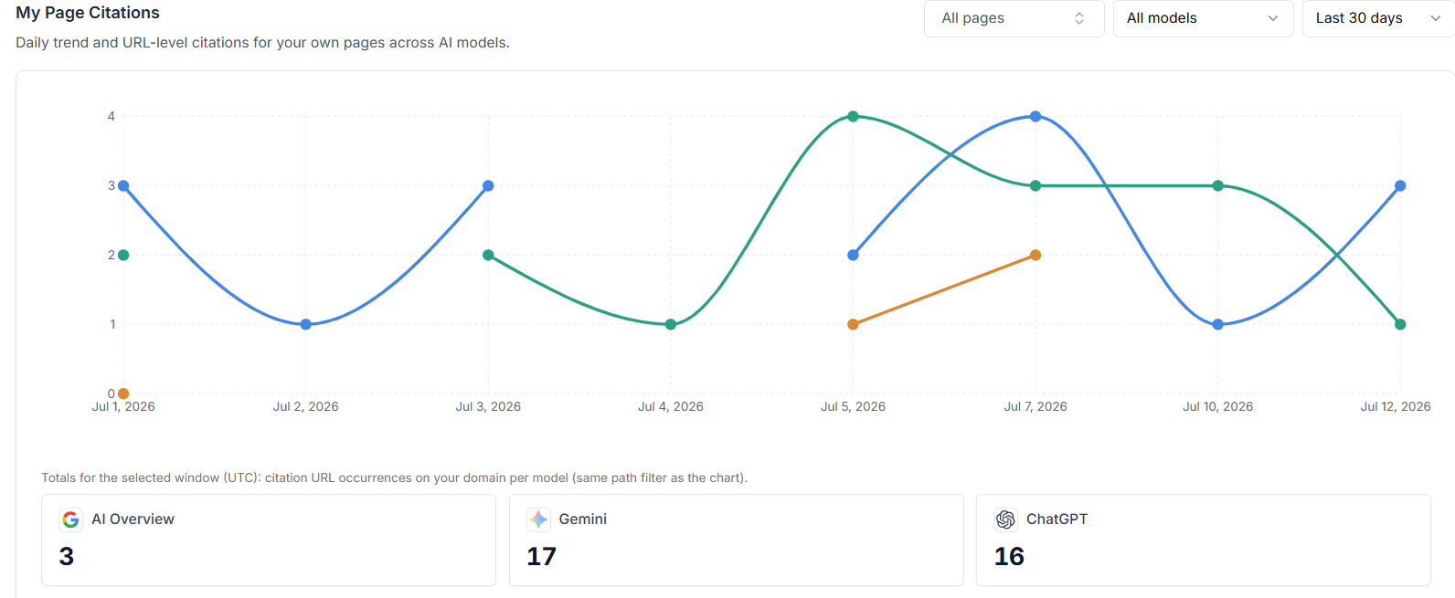This screenshot has width=1455, height=598.
Task: Open the All pages dropdown
Action: tap(1014, 18)
